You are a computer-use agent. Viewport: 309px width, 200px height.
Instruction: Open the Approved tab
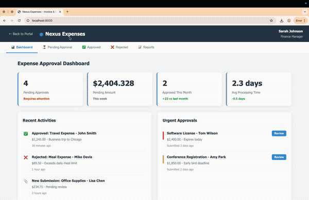click(x=92, y=47)
